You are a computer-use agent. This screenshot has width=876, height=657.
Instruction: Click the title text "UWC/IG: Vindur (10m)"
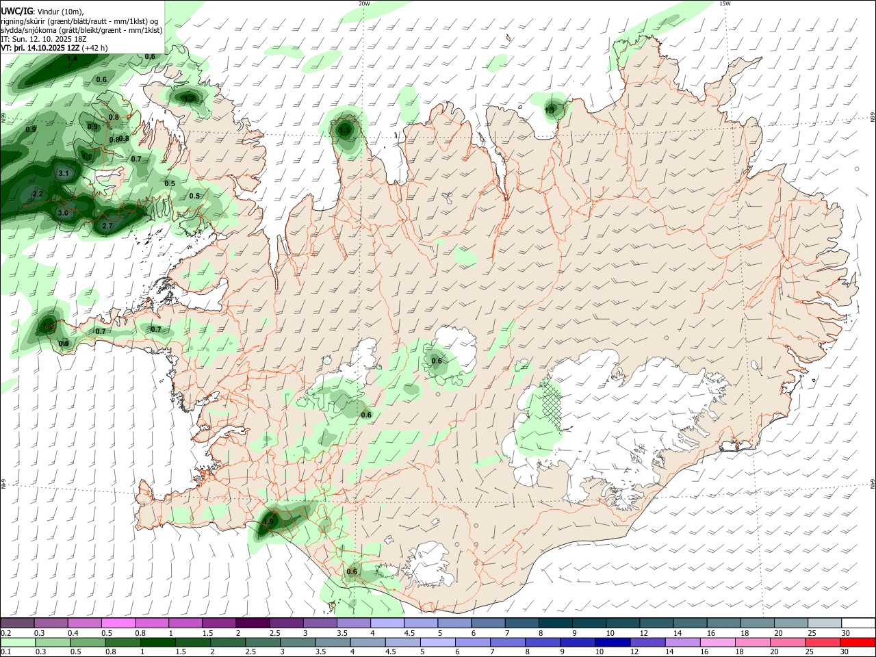pyautogui.click(x=42, y=11)
